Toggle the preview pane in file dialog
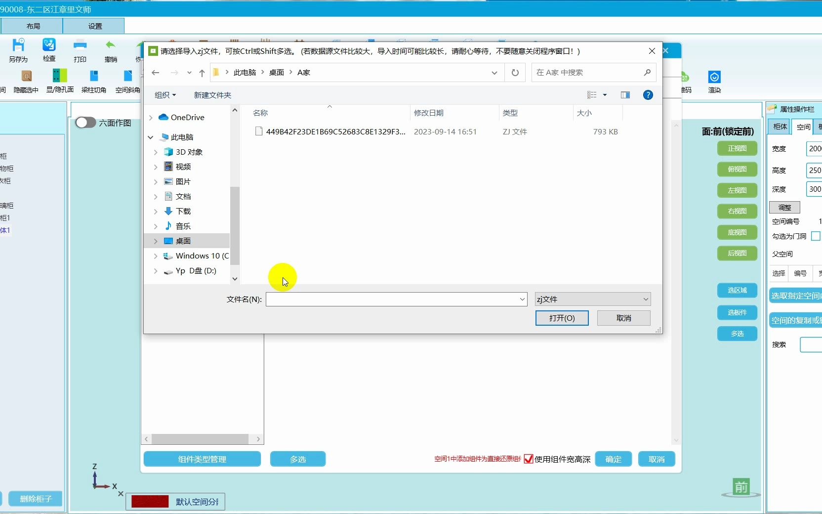822x514 pixels. (x=625, y=95)
